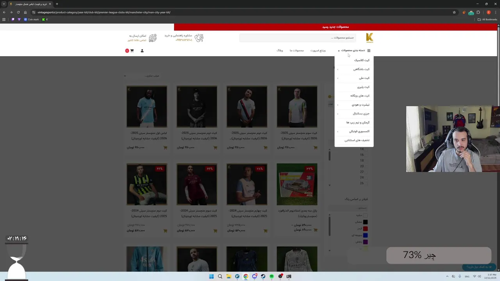The height and width of the screenshot is (281, 500).
Task: Open the وینتج اسپورت nav link
Action: (318, 50)
